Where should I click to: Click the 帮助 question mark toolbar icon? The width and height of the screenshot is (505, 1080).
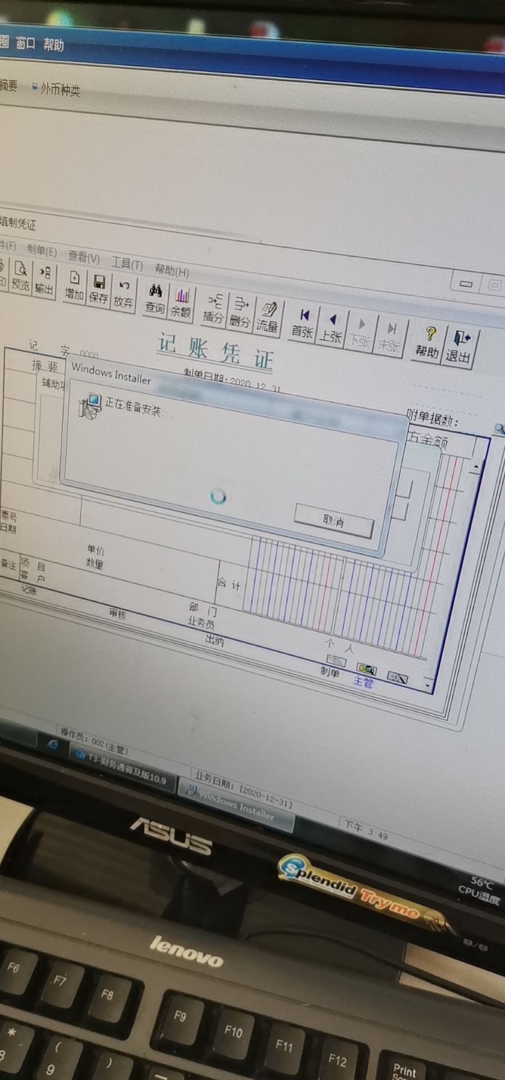427,344
